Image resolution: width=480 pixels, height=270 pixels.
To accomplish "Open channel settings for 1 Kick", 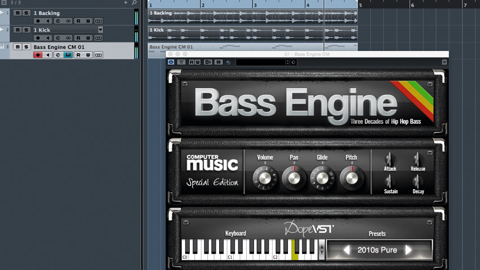I will pyautogui.click(x=58, y=38).
